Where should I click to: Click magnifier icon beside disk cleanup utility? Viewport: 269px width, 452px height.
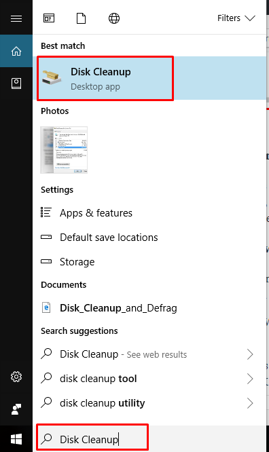pos(46,402)
